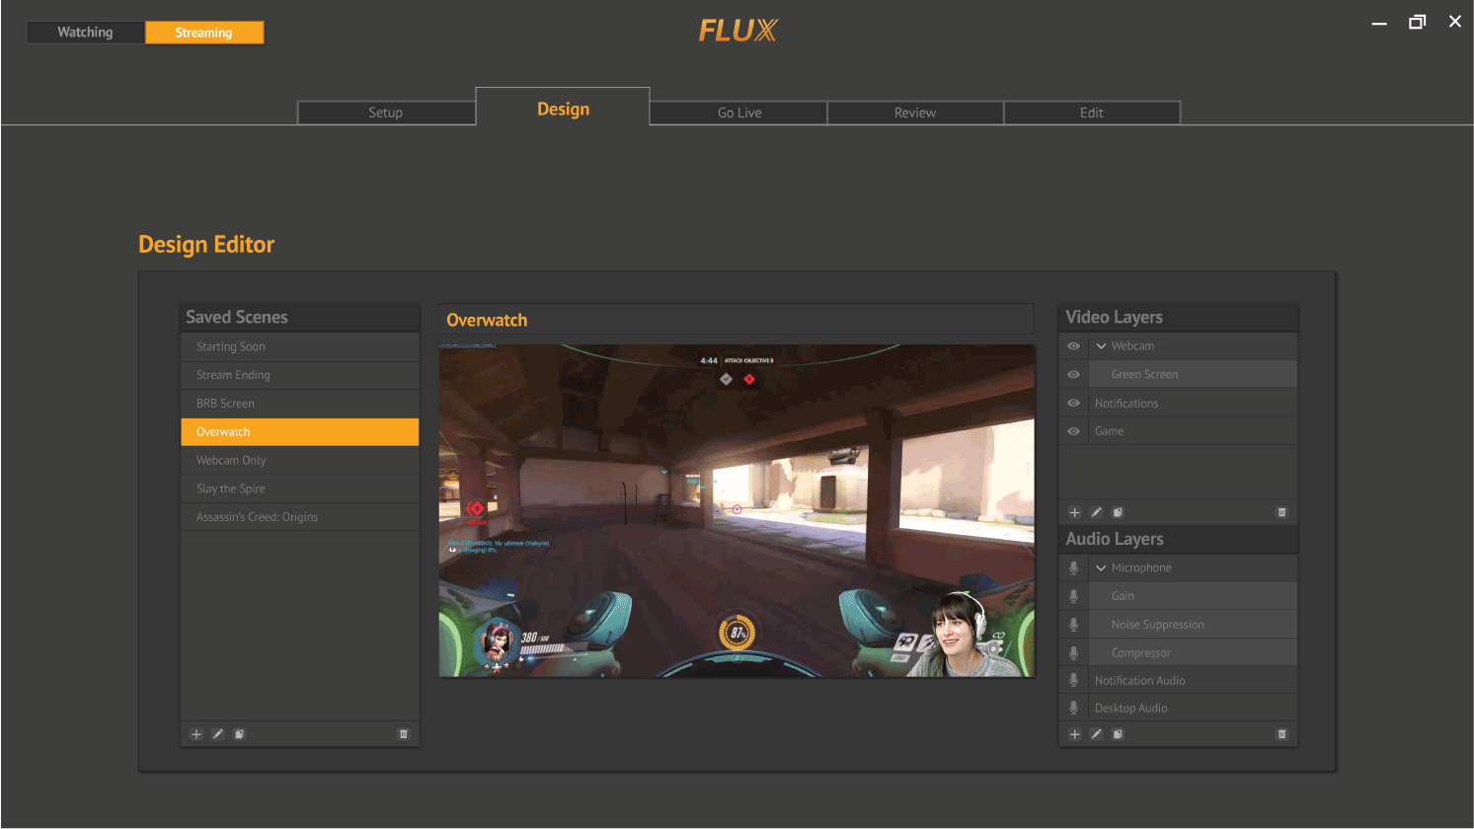Collapse the Webcam layer group
The height and width of the screenshot is (829, 1474).
pyautogui.click(x=1101, y=346)
